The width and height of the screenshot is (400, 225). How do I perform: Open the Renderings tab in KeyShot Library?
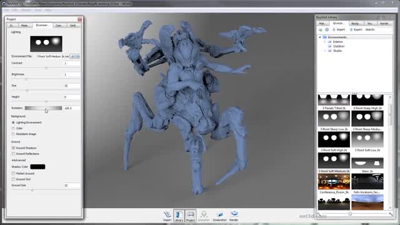click(384, 24)
